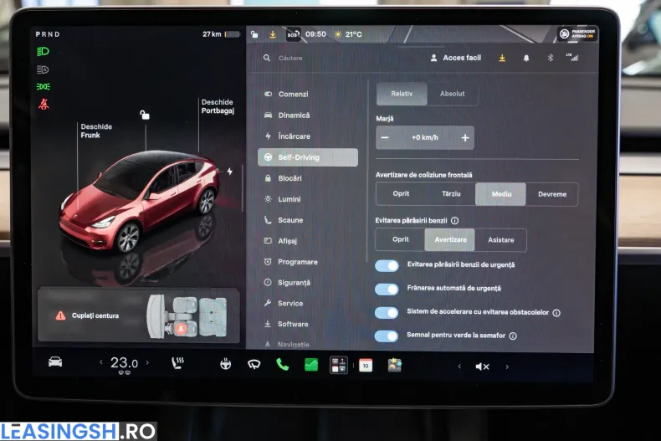Tap the lock icon in the top status bar
The width and height of the screenshot is (661, 441).
[x=254, y=34]
